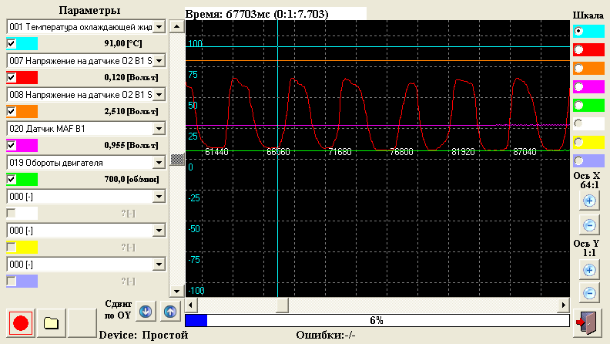Disable the green engine RPM trace checkbox

coord(12,179)
